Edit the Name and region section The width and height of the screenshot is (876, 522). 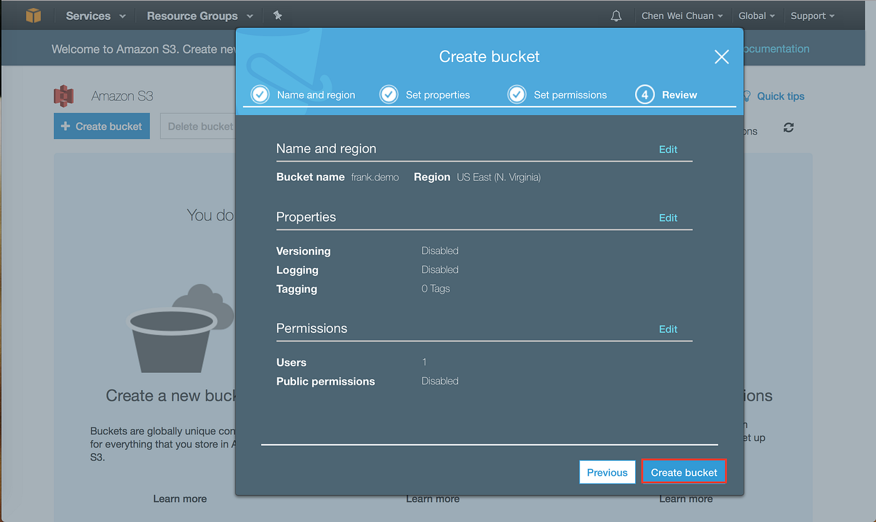click(668, 150)
